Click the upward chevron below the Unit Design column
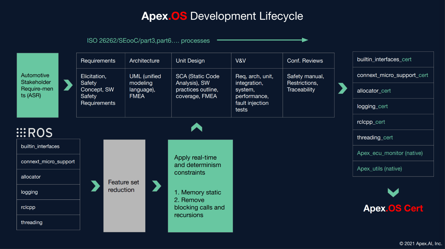This screenshot has height=249, width=445. click(197, 127)
